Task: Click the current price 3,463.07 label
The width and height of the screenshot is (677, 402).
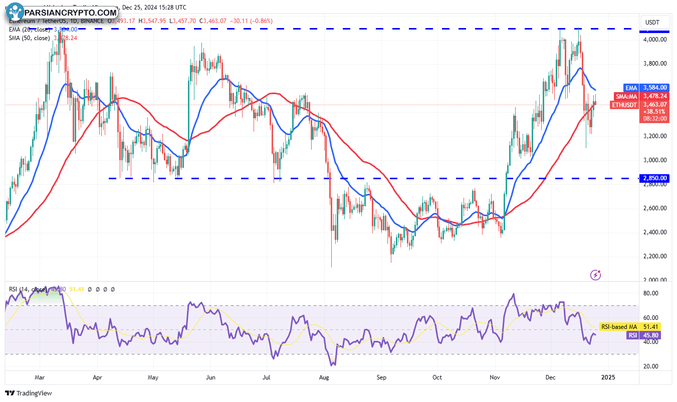Action: coord(654,105)
